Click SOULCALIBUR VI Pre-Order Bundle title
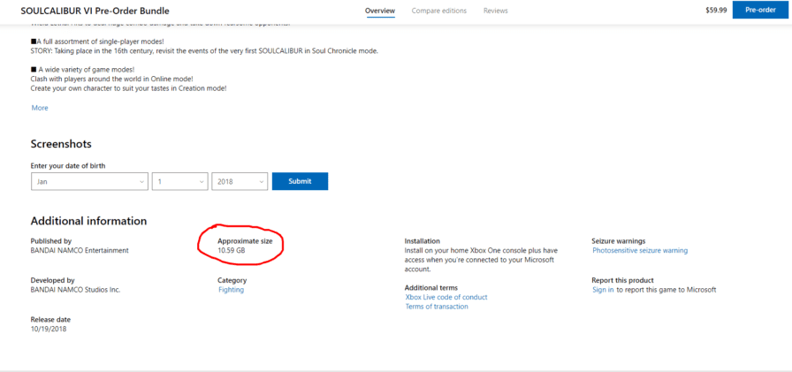792x372 pixels. coord(95,11)
